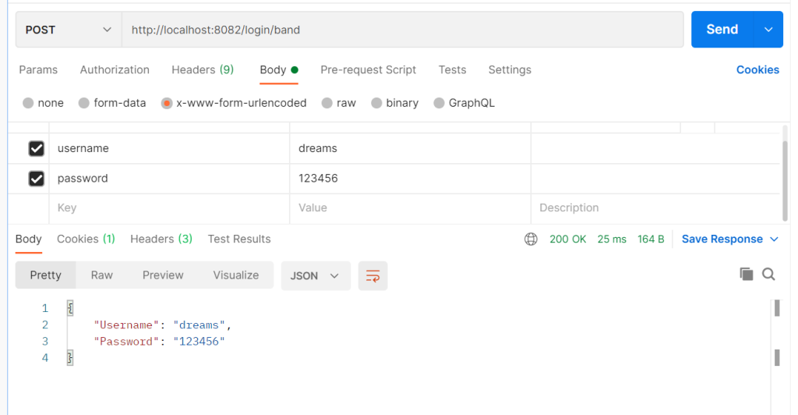Click the blue Send button

[x=722, y=30]
